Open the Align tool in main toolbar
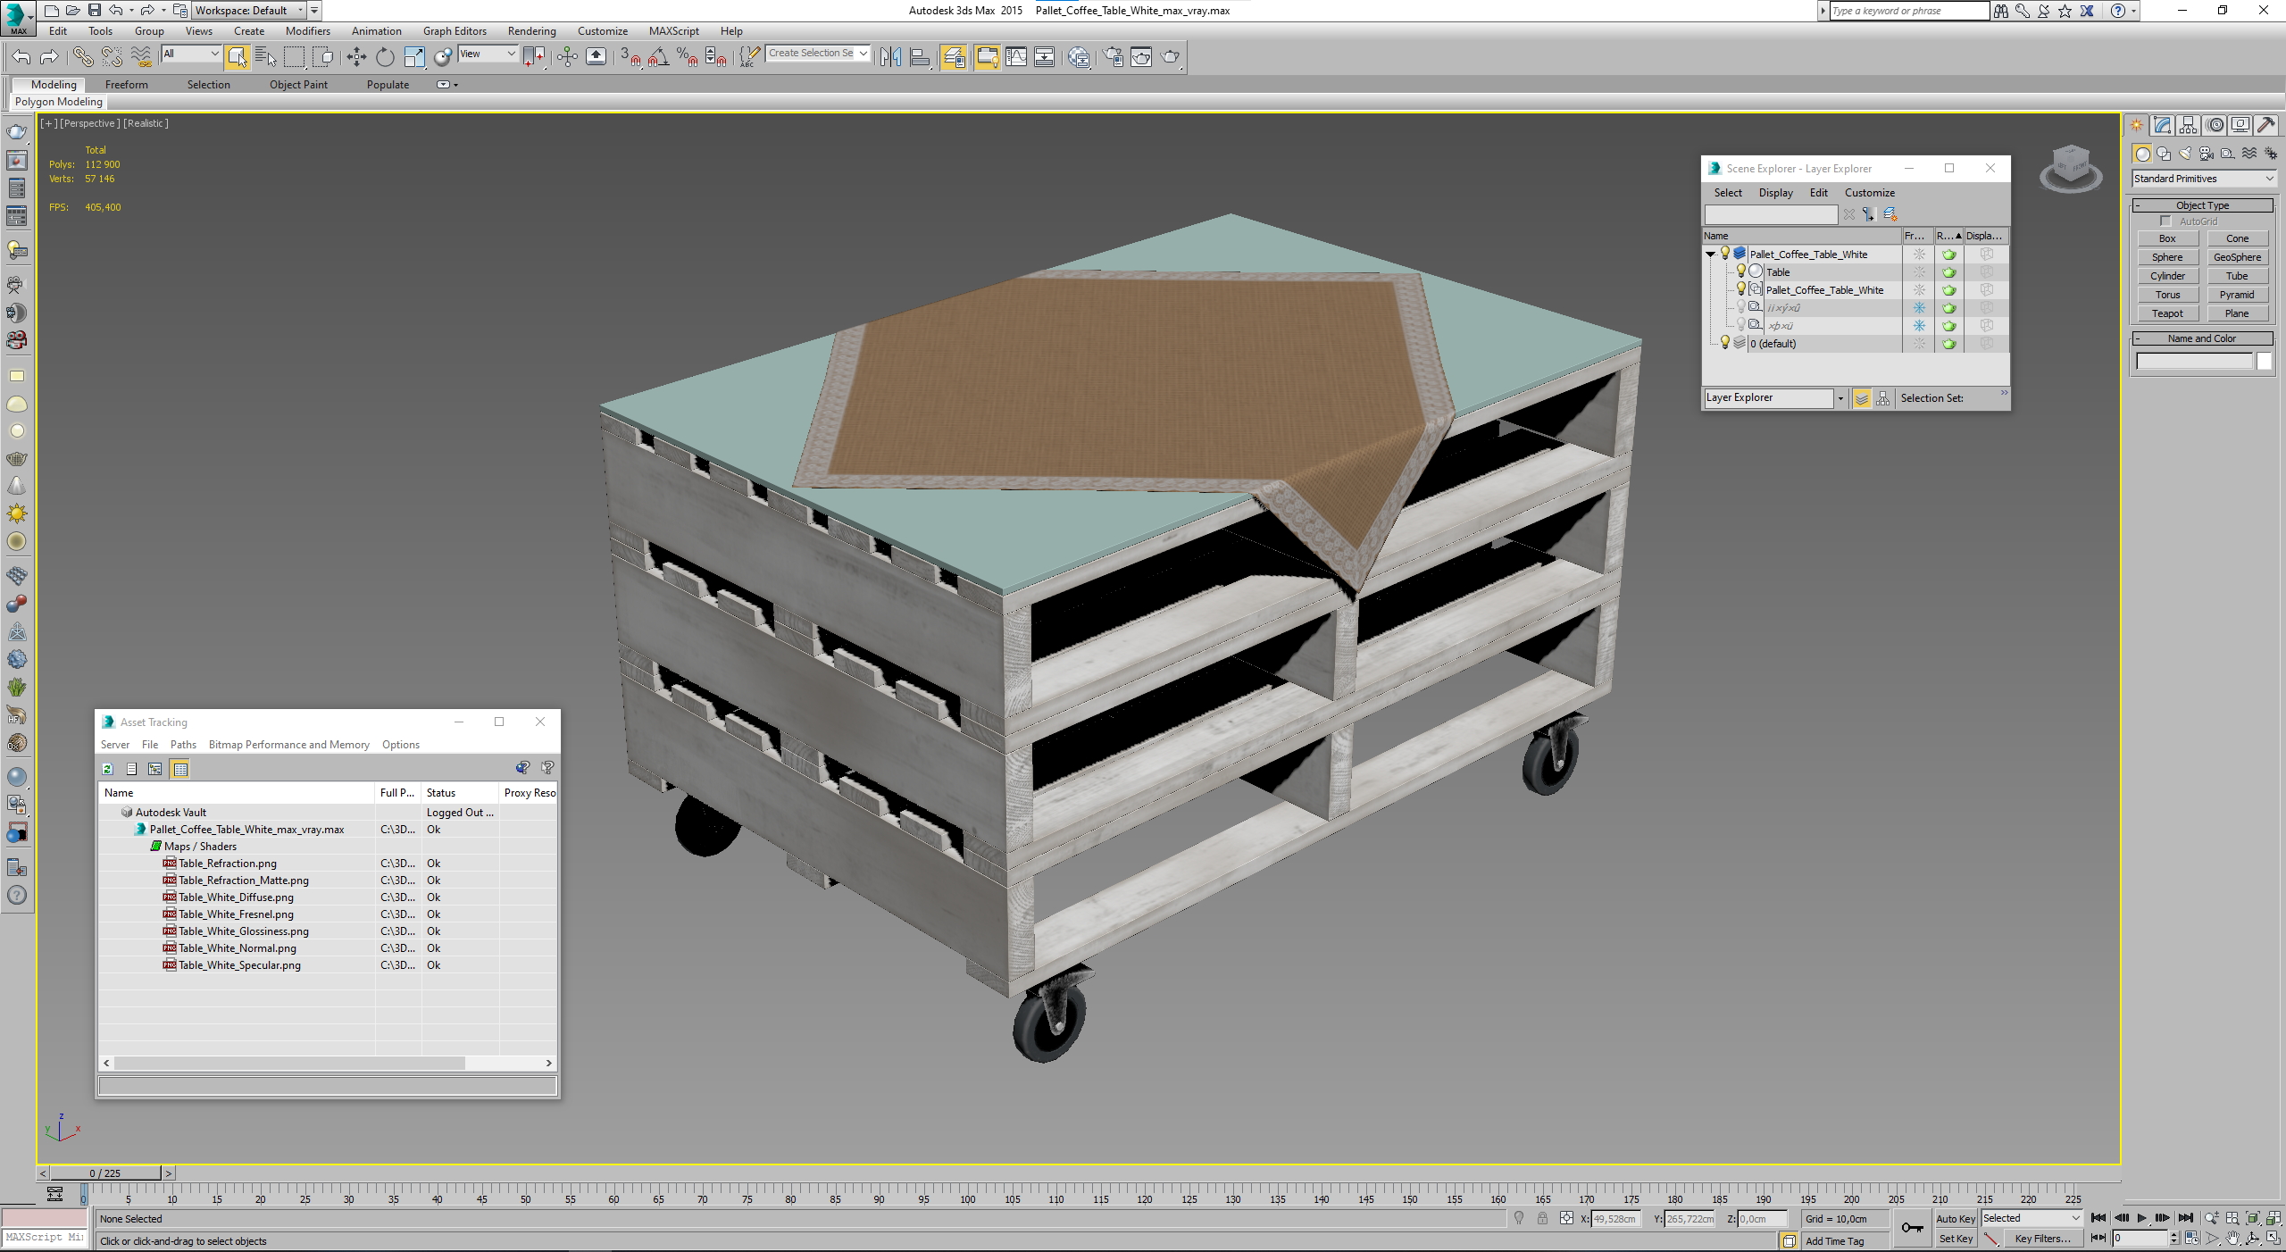The height and width of the screenshot is (1252, 2286). coord(920,57)
